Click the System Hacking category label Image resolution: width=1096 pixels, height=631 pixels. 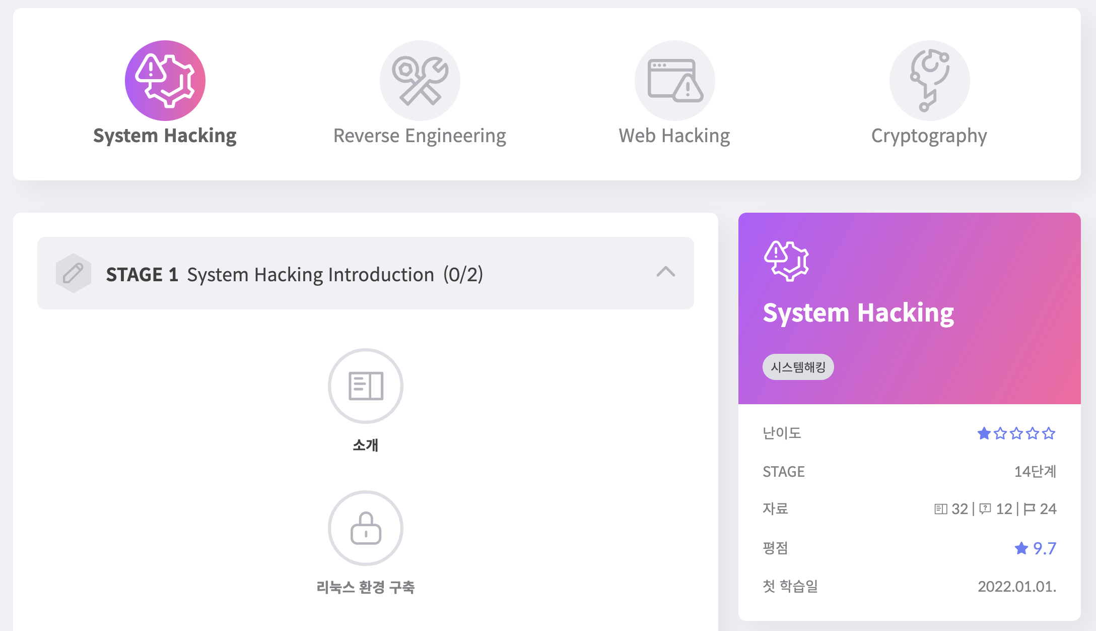coord(165,136)
